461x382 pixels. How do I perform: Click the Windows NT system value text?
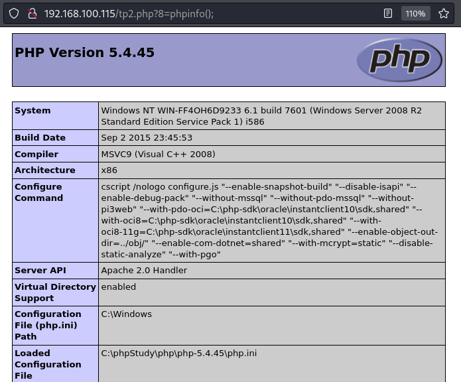point(261,116)
